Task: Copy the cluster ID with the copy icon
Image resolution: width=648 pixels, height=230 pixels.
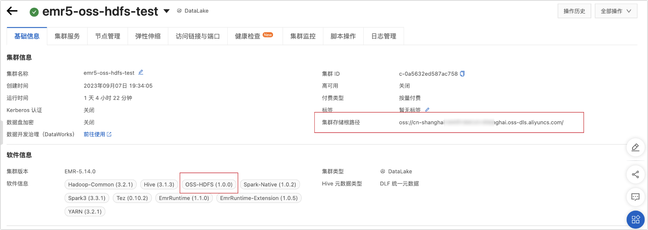Action: (x=462, y=73)
